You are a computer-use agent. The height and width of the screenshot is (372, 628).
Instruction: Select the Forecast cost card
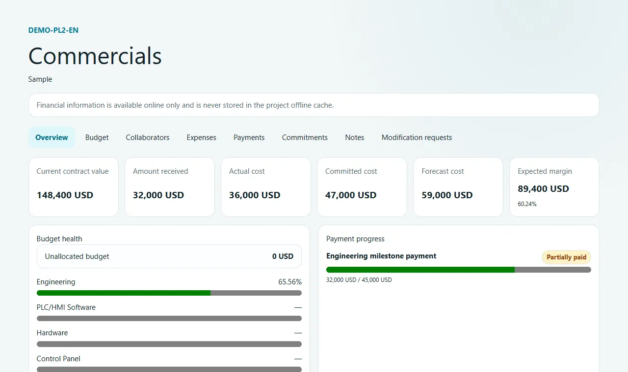click(458, 187)
